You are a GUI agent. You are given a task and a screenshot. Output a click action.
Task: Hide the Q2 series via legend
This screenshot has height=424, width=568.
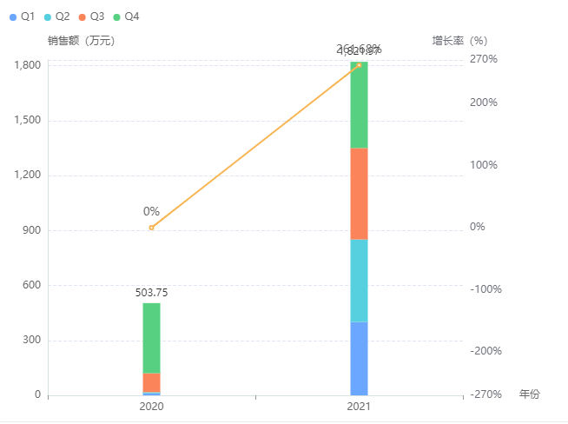pos(57,17)
